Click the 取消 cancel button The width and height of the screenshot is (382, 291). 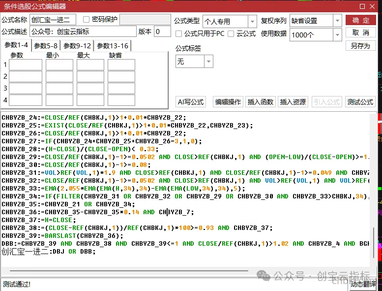(360, 32)
